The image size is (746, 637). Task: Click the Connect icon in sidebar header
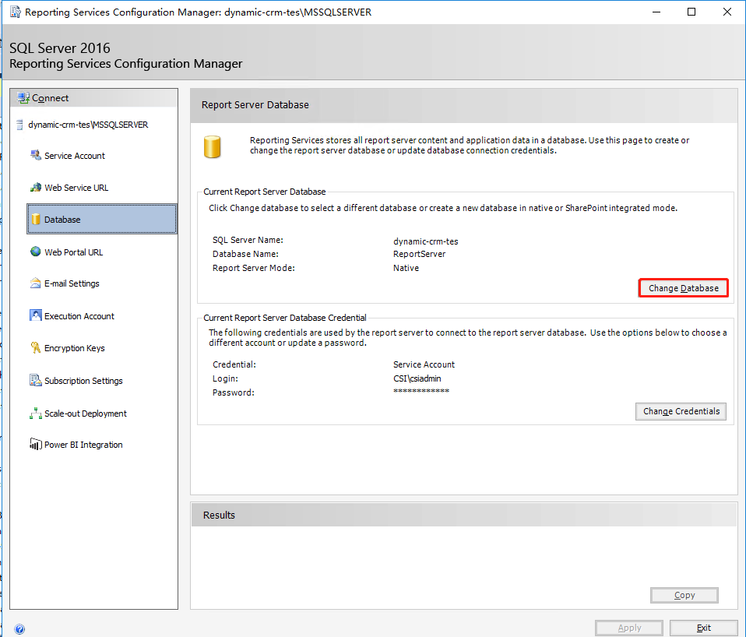pos(23,98)
